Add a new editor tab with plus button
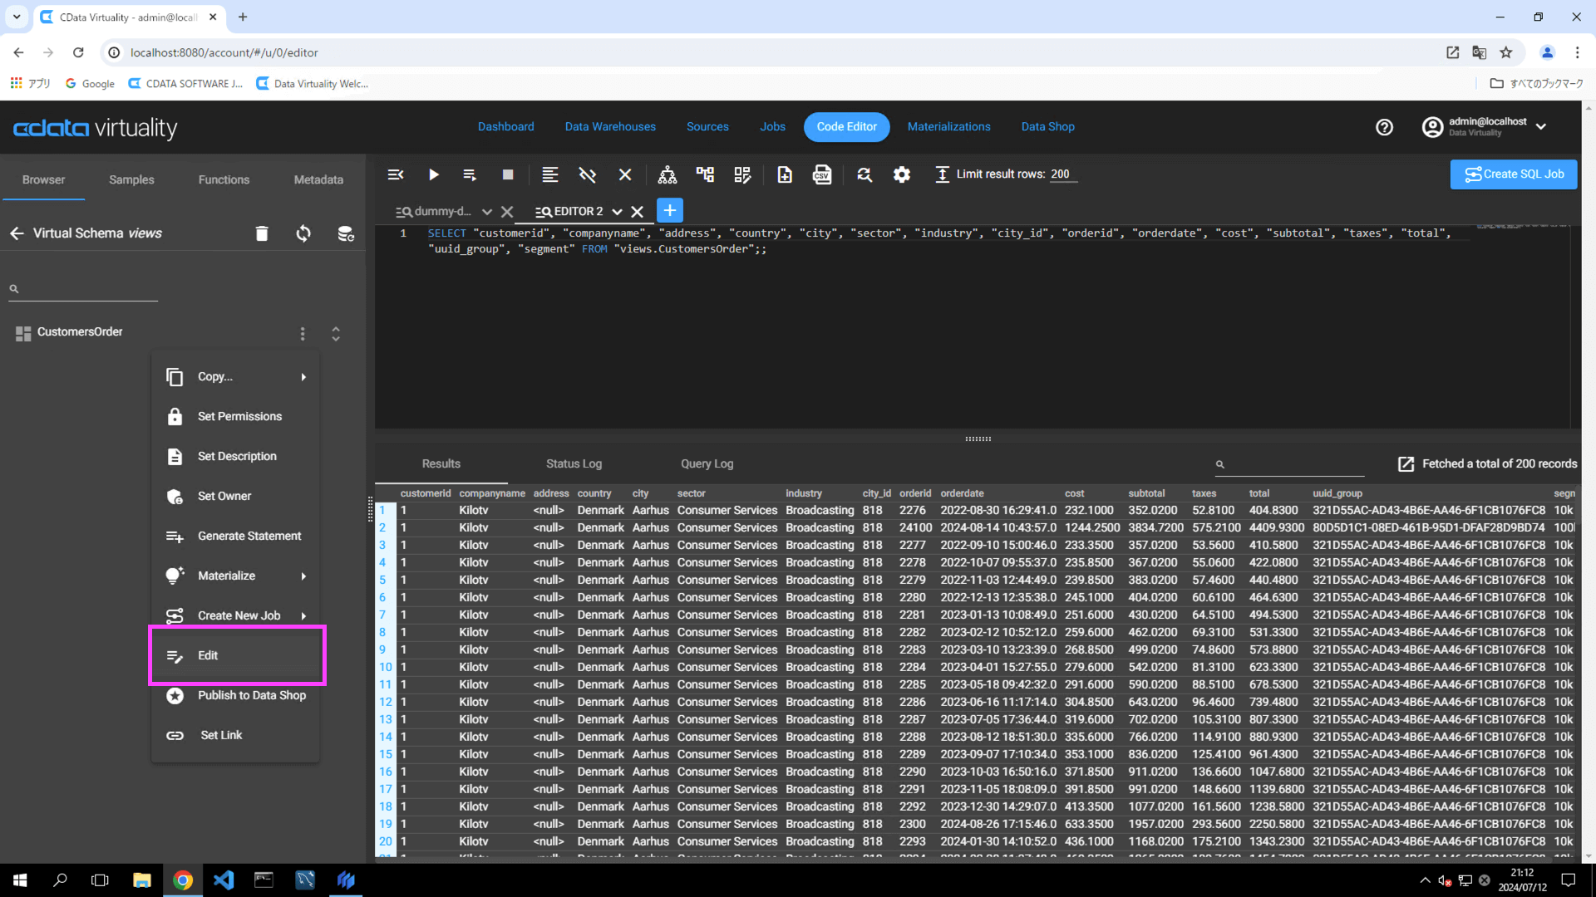This screenshot has height=897, width=1596. (669, 210)
